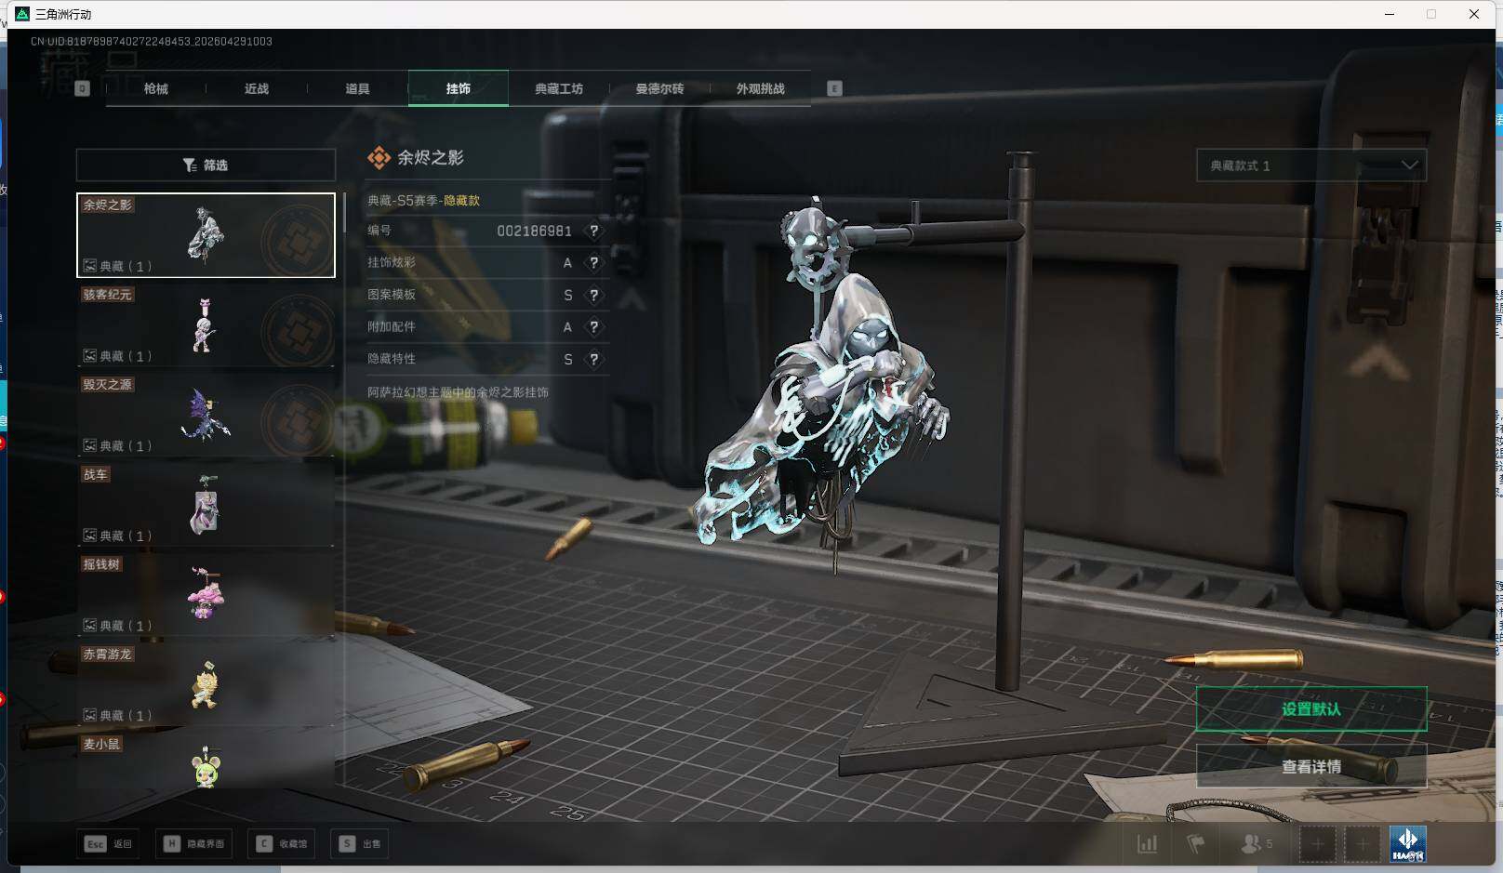The width and height of the screenshot is (1503, 873).
Task: Open the 典藏工坊 tab
Action: click(x=558, y=89)
